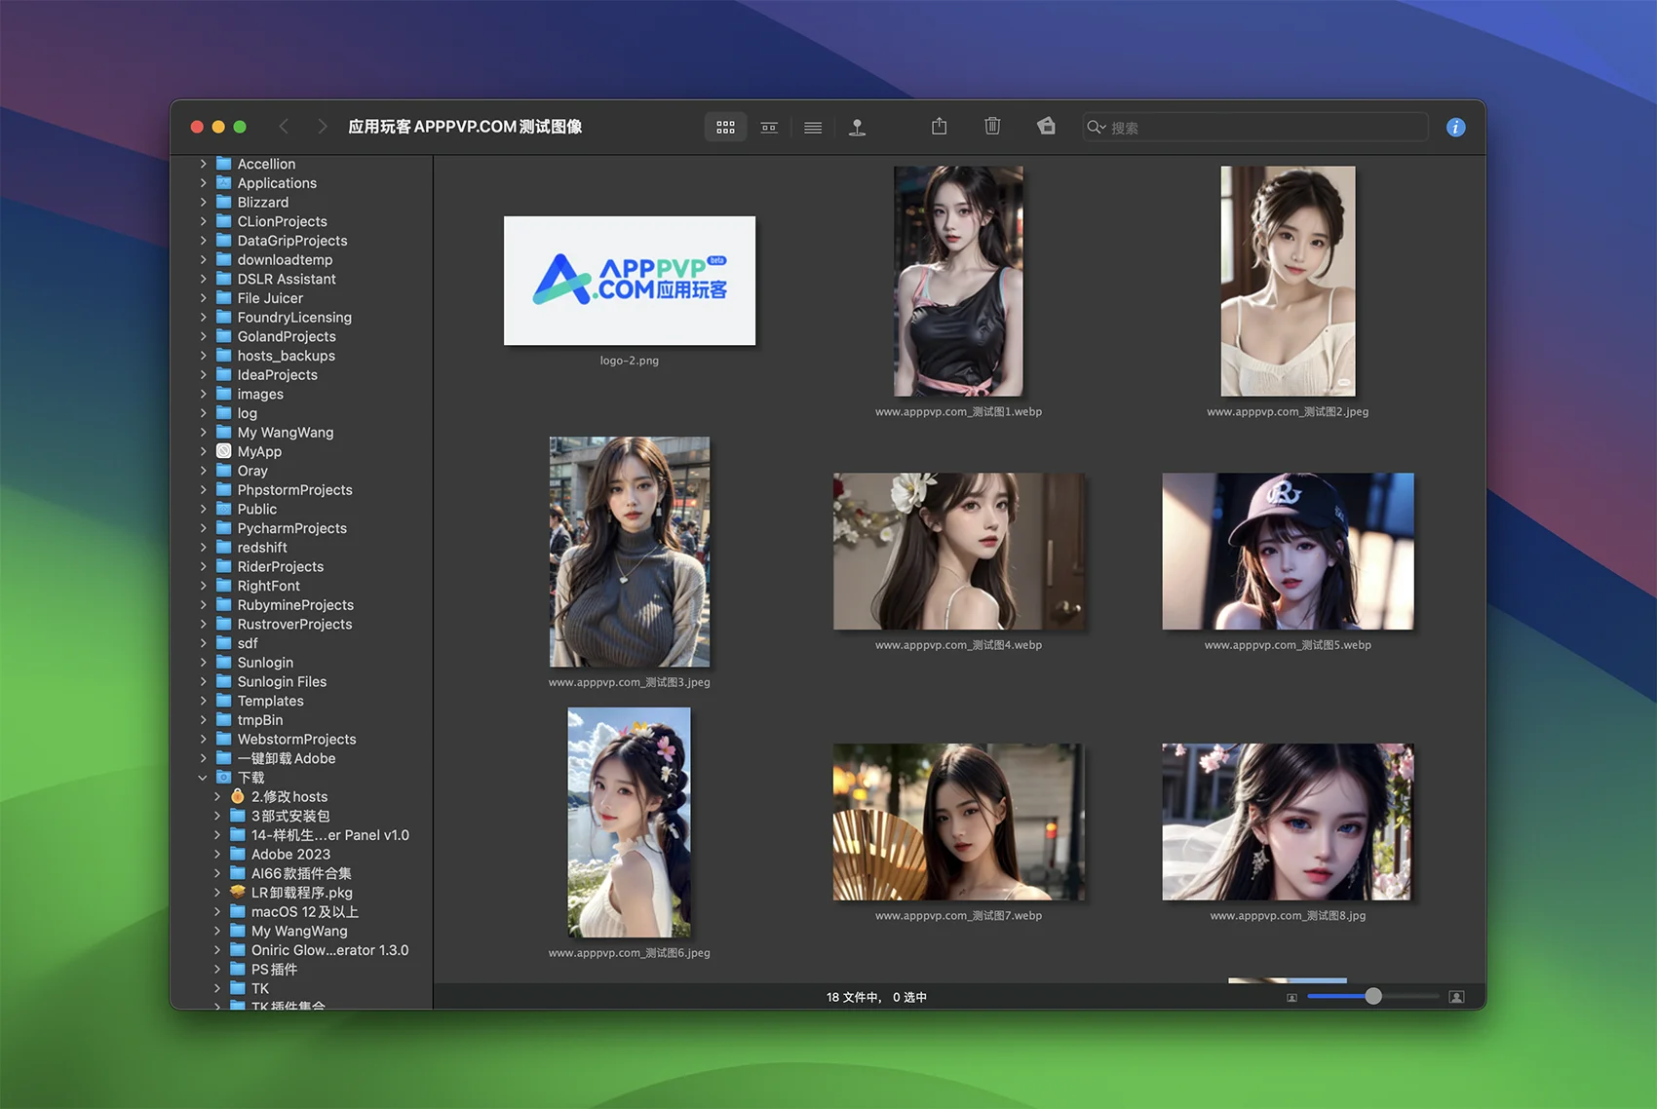The height and width of the screenshot is (1109, 1657).
Task: Expand the DSLR Assistant folder chevron
Action: [x=203, y=279]
